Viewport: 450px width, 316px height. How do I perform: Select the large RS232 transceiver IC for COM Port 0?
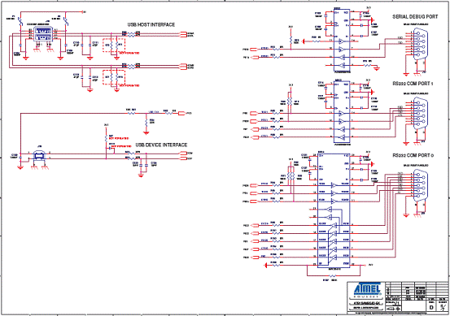[x=333, y=210]
